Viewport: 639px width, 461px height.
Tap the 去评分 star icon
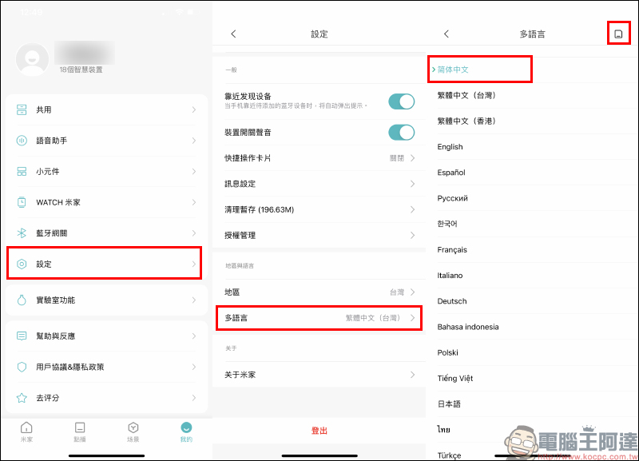coord(22,397)
